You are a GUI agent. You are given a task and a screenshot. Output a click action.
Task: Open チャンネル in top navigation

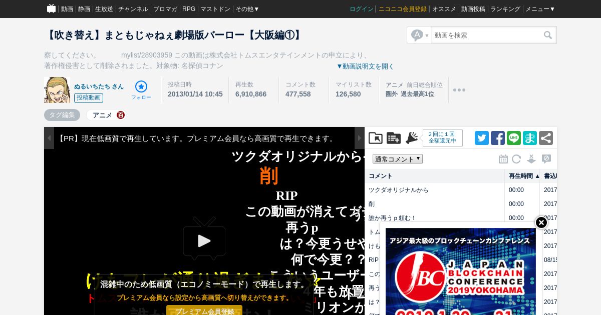coord(133,9)
